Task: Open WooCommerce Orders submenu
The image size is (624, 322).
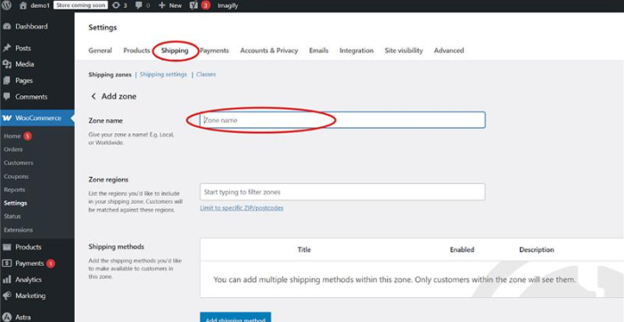Action: 13,149
